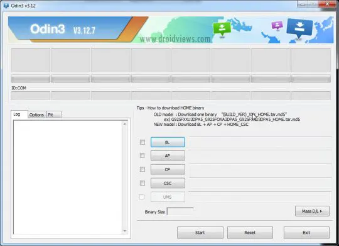Open the CSC file browser button
Screen dimensions: 339x246
click(168, 183)
